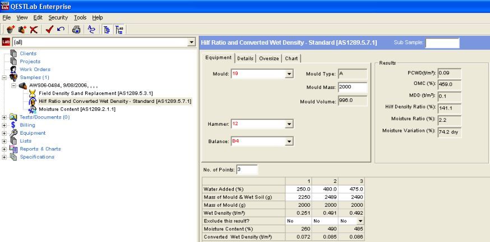Image resolution: width=490 pixels, height=242 pixels.
Task: Open the Balance dropdown showing B4
Action: [x=289, y=141]
